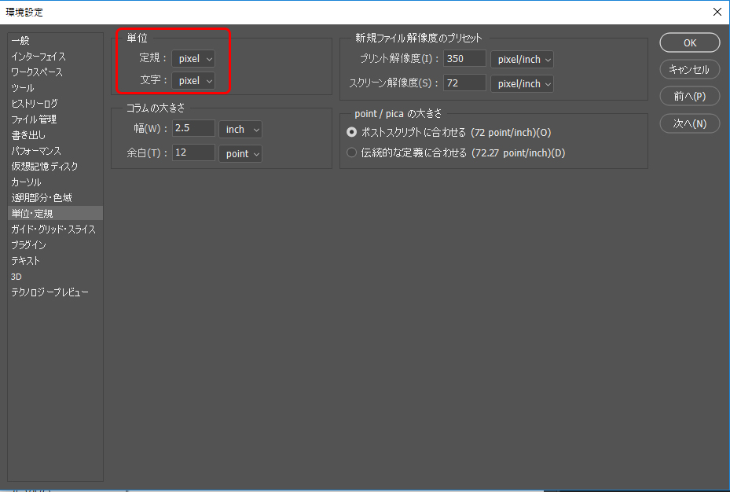Click the キャンセル button
Viewport: 730px width, 492px height.
click(x=689, y=69)
